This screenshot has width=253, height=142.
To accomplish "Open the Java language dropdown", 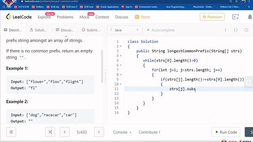I will click(x=125, y=30).
